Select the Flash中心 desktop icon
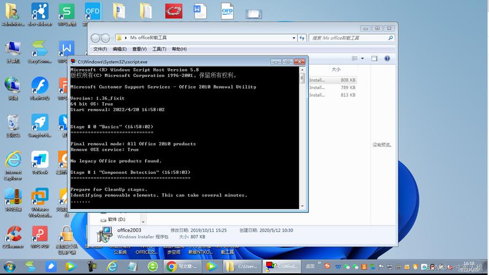 [x=40, y=89]
